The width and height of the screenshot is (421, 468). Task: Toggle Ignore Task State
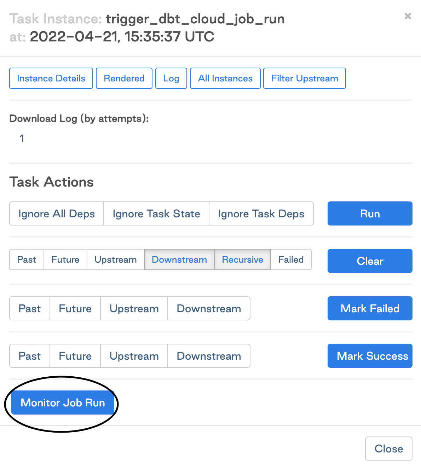point(156,213)
